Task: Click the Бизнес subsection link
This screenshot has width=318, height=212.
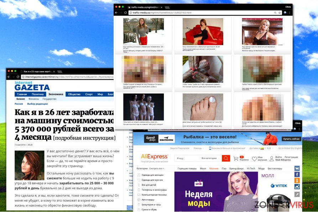Action: pyautogui.click(x=21, y=99)
